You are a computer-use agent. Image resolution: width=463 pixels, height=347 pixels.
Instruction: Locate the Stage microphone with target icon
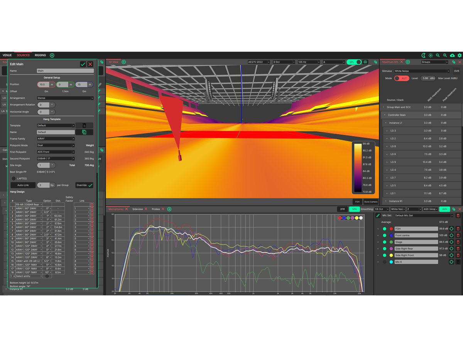click(451, 242)
